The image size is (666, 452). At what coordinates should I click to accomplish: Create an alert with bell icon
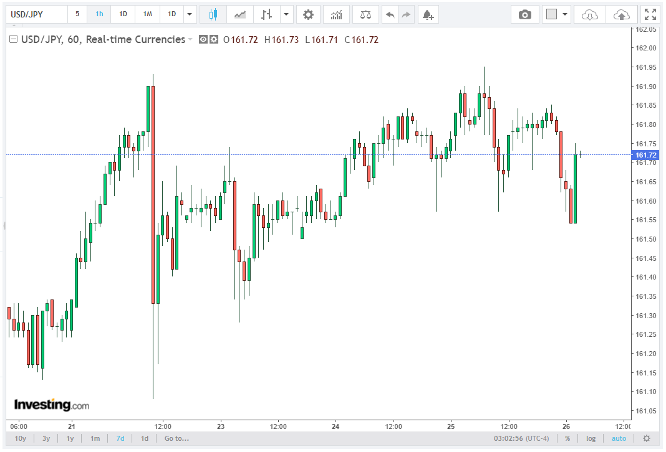click(x=428, y=15)
